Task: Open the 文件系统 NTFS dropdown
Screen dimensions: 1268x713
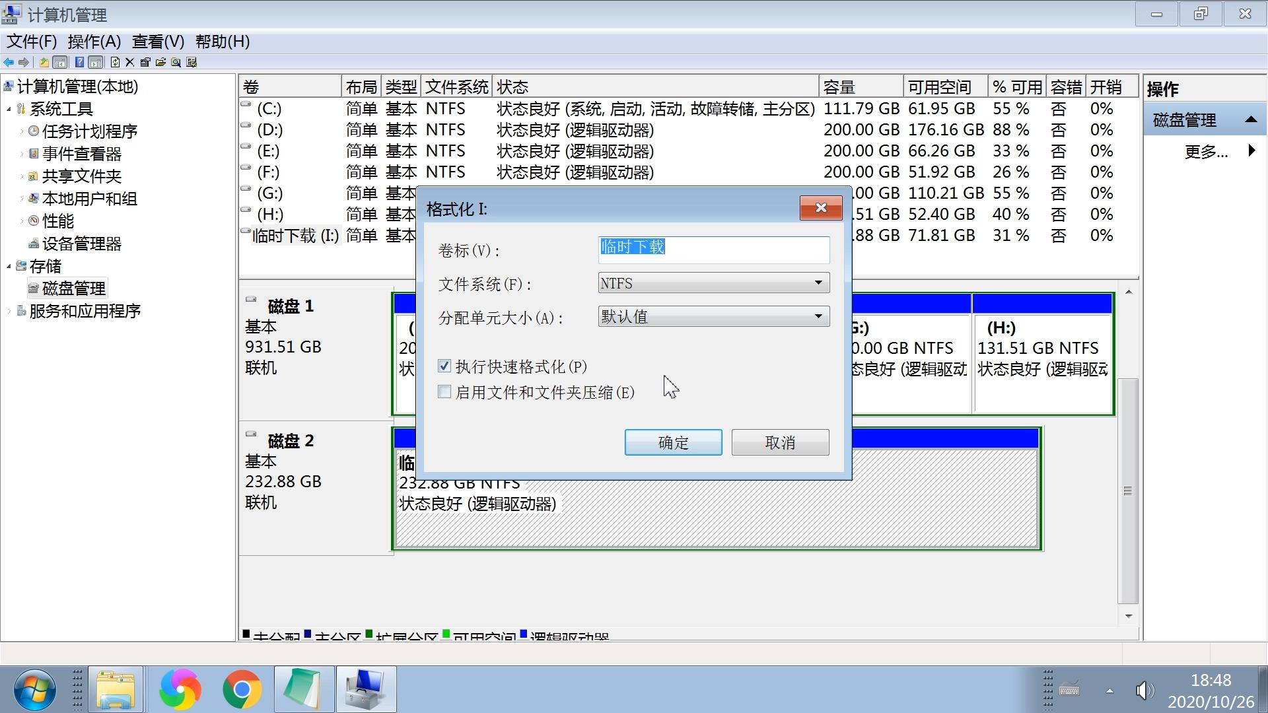Action: coord(819,283)
